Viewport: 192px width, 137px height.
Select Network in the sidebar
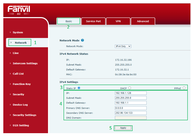(21, 43)
